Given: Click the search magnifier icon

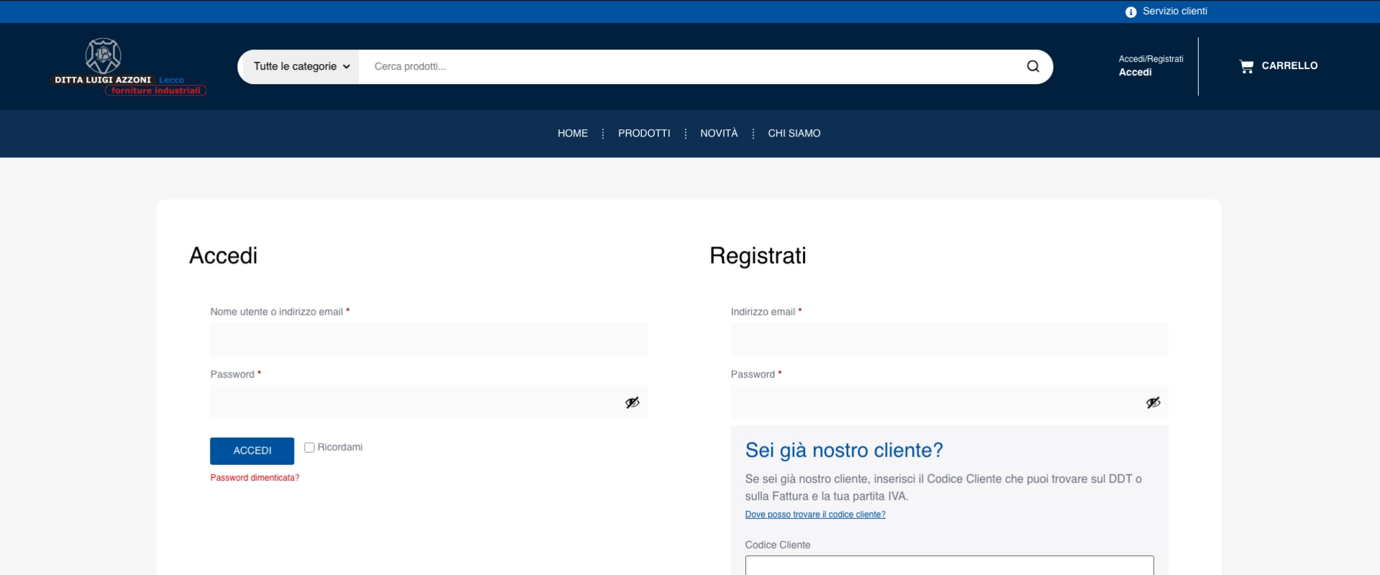Looking at the screenshot, I should click(1033, 66).
